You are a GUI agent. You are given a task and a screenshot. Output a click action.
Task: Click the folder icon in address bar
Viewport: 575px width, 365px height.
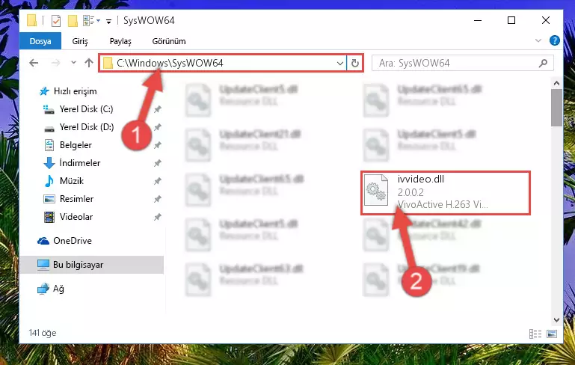point(108,63)
